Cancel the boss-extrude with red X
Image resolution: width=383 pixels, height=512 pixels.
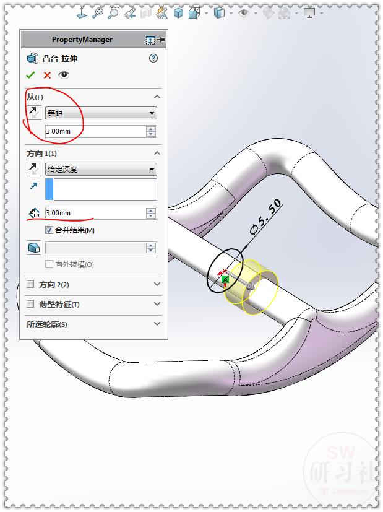(x=47, y=75)
